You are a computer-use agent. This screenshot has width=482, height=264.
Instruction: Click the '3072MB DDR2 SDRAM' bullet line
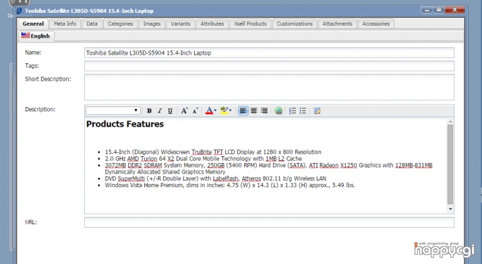click(269, 168)
